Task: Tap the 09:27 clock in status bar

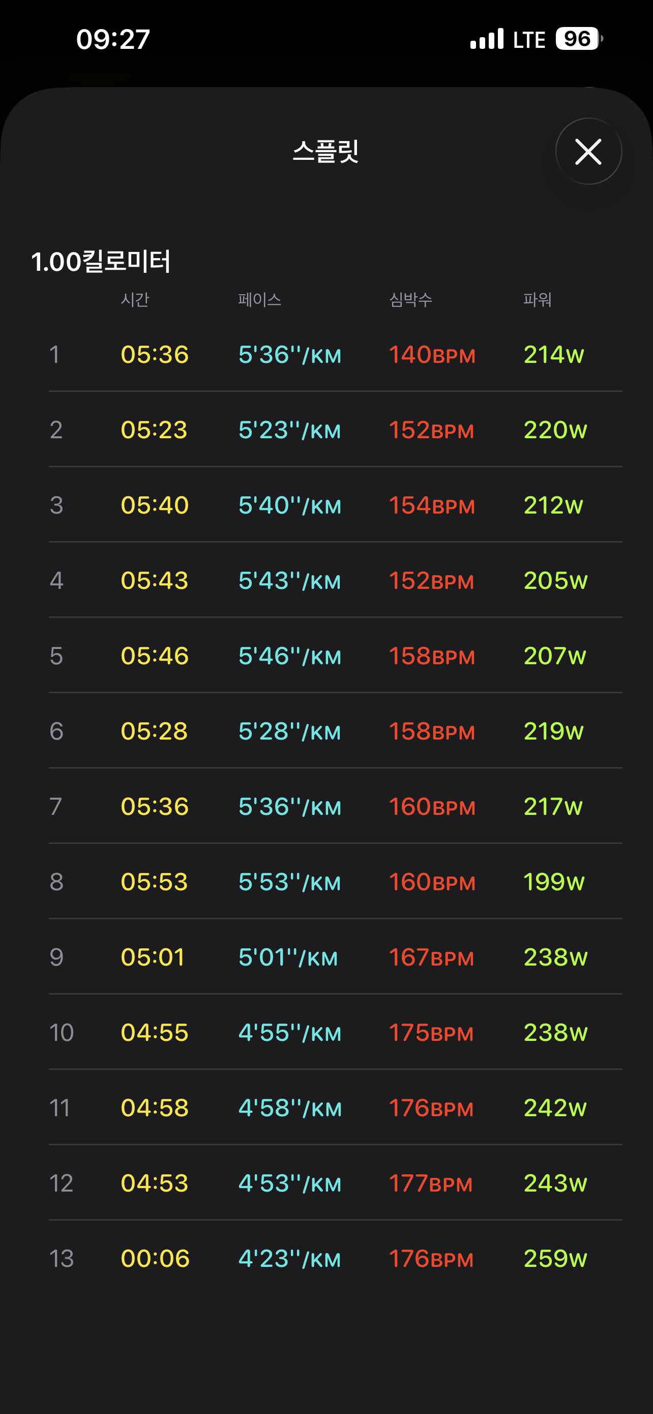Action: (x=113, y=40)
